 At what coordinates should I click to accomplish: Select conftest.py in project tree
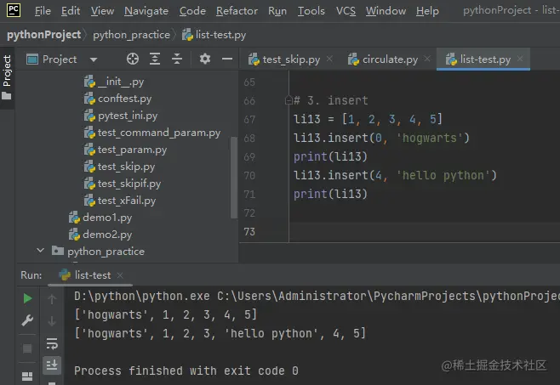[117, 99]
